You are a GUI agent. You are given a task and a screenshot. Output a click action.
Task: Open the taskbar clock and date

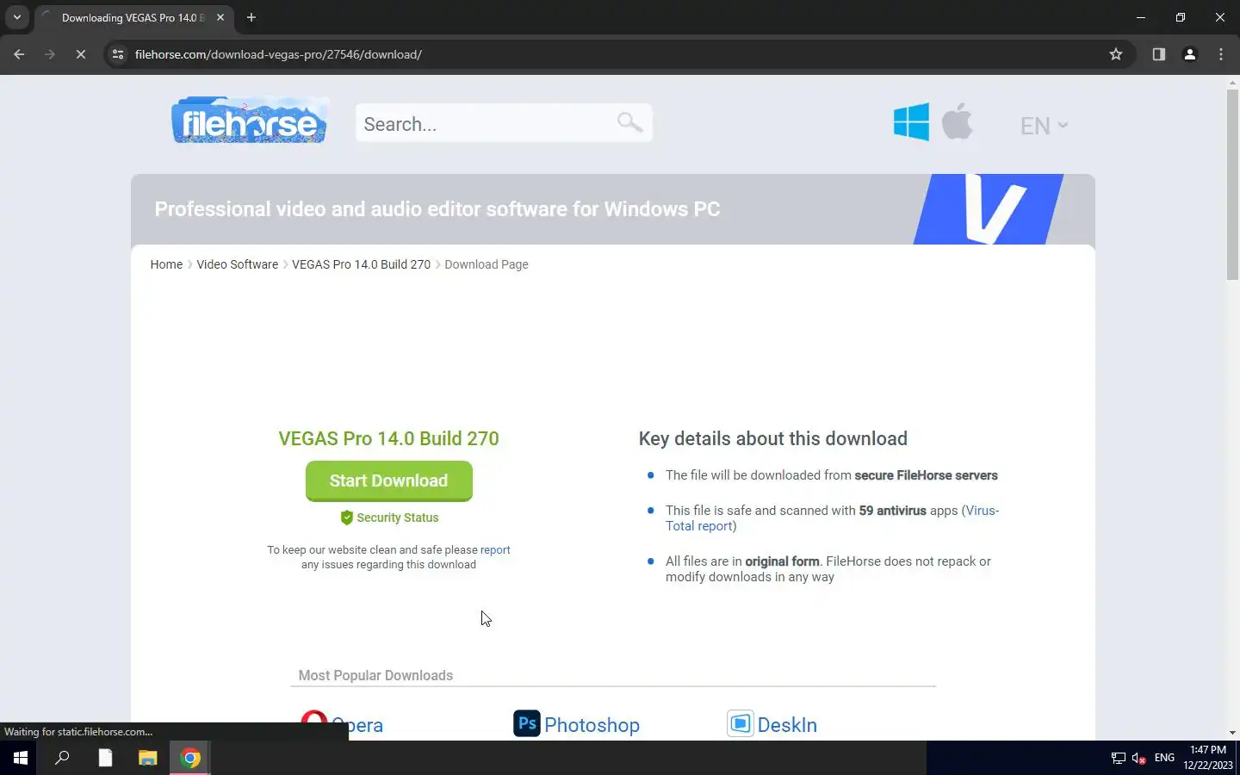pyautogui.click(x=1208, y=758)
